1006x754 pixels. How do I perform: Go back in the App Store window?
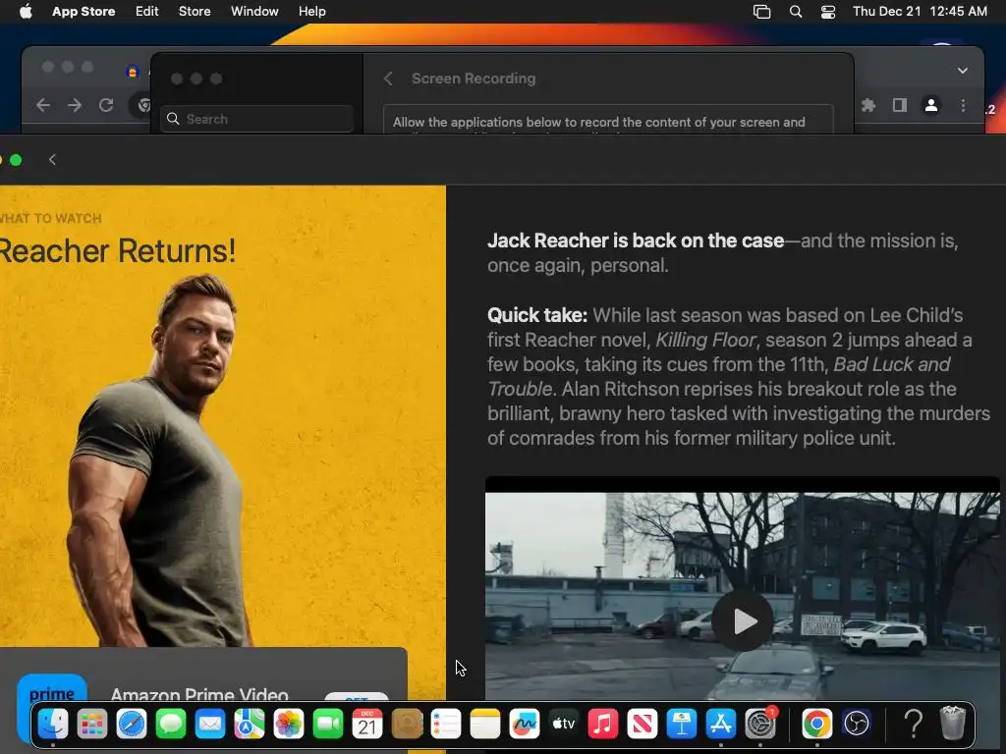pyautogui.click(x=53, y=160)
